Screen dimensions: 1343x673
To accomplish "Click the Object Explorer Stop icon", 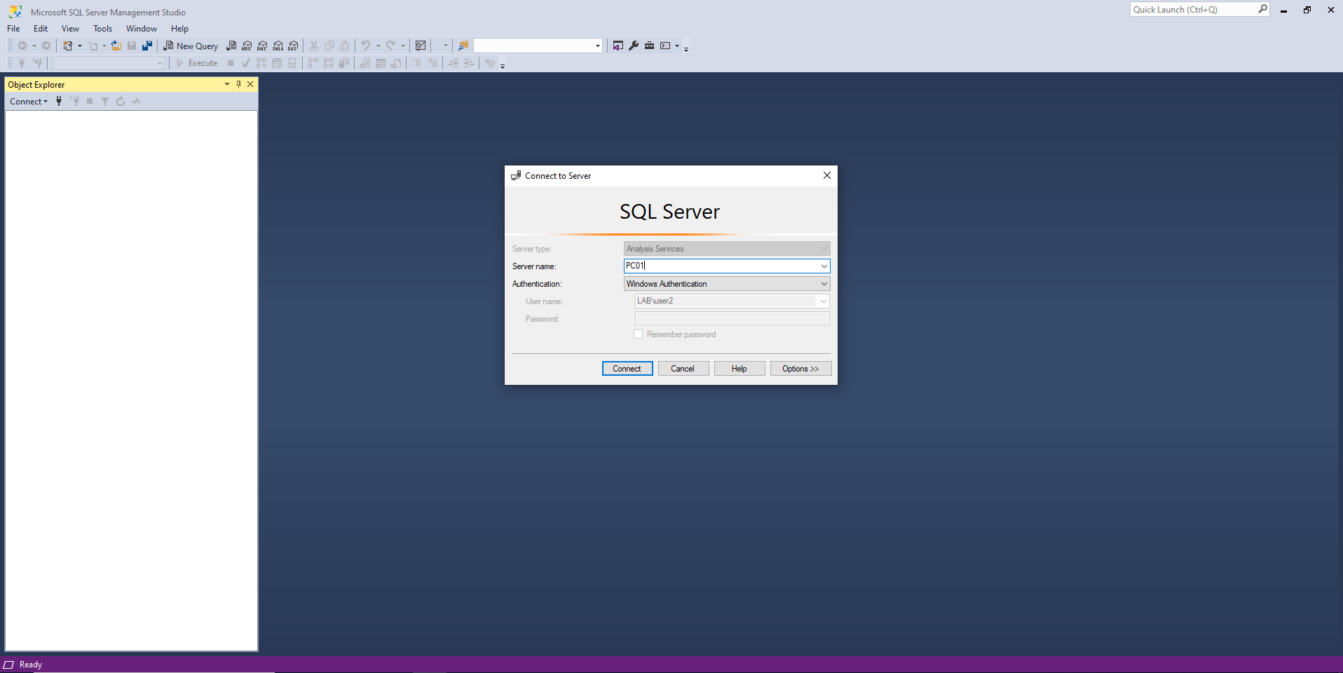I will [x=90, y=101].
